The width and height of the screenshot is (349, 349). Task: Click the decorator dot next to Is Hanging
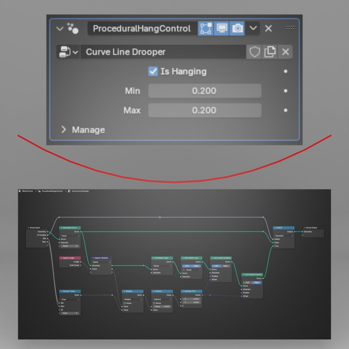pyautogui.click(x=285, y=72)
